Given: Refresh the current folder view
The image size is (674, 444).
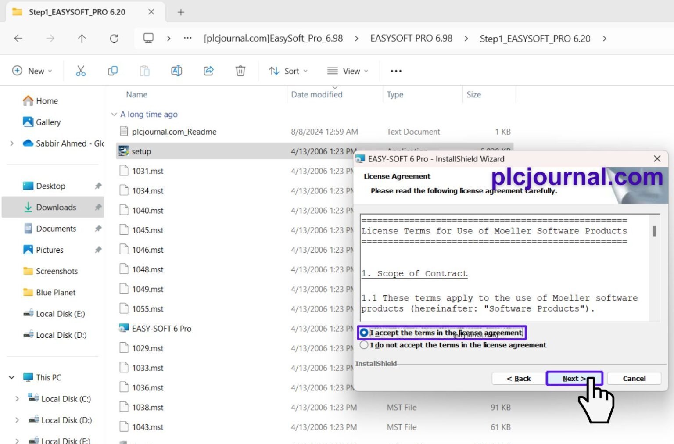Looking at the screenshot, I should (114, 38).
